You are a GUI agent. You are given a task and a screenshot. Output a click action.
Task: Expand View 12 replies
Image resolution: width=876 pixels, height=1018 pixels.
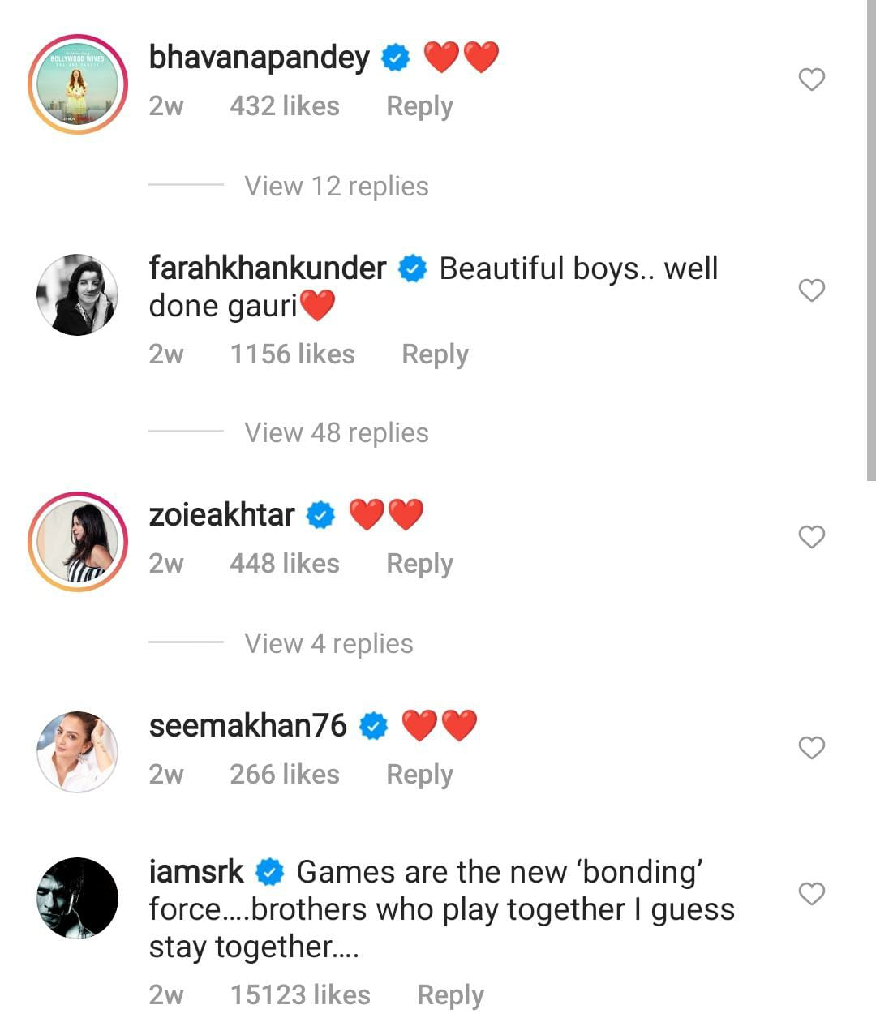pyautogui.click(x=336, y=187)
